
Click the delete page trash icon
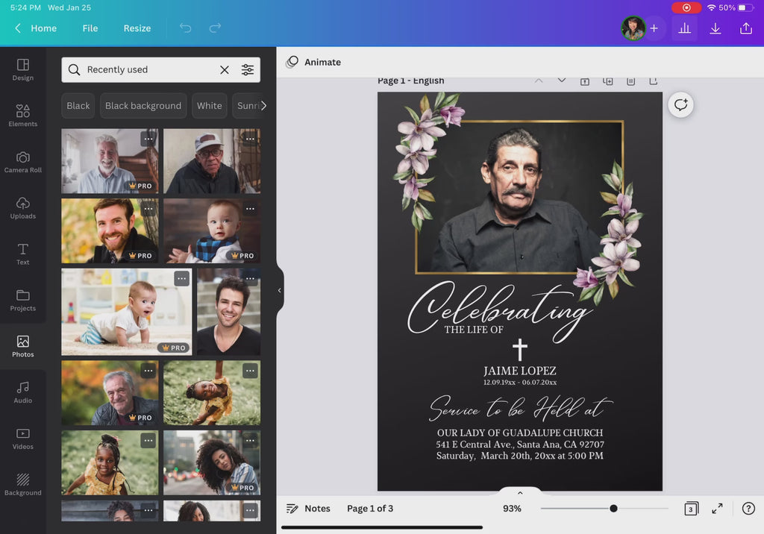[x=630, y=81]
